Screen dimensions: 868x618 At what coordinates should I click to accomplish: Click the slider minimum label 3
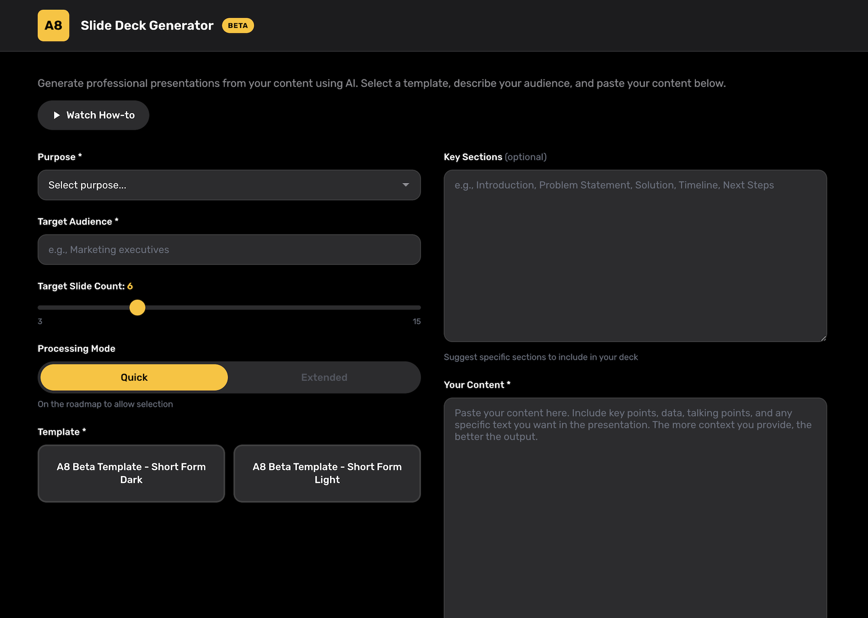coord(40,321)
